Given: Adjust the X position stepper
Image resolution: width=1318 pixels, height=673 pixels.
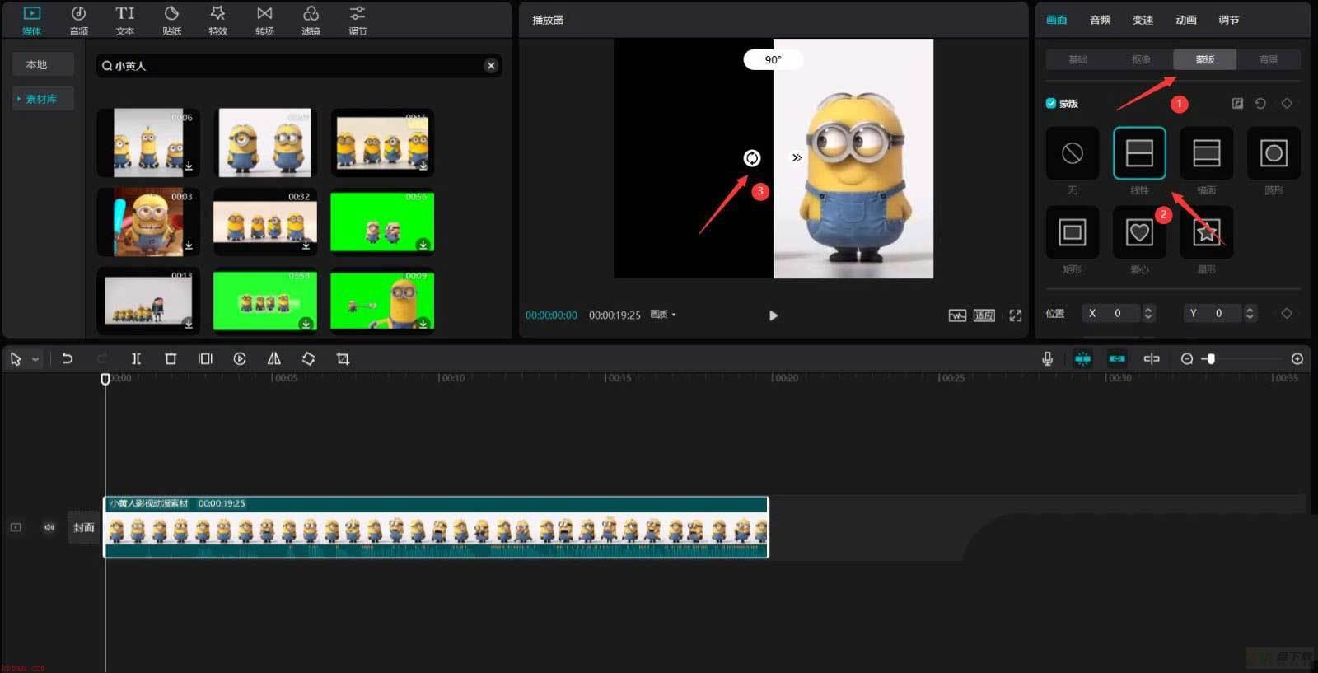Looking at the screenshot, I should 1148,313.
